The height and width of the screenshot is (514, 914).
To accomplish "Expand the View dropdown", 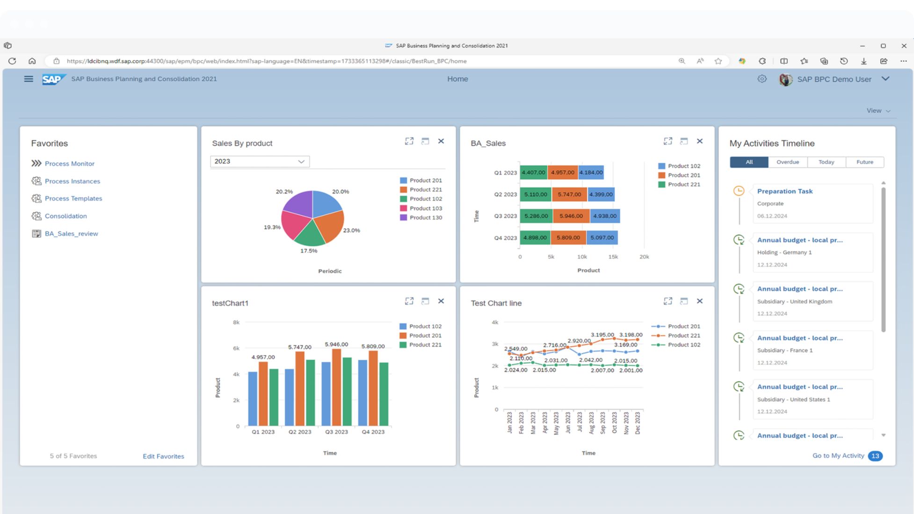I will click(878, 111).
